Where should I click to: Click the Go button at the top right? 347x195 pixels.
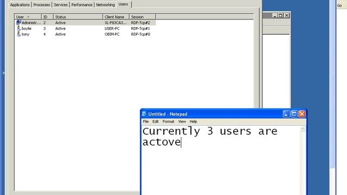click(x=340, y=5)
